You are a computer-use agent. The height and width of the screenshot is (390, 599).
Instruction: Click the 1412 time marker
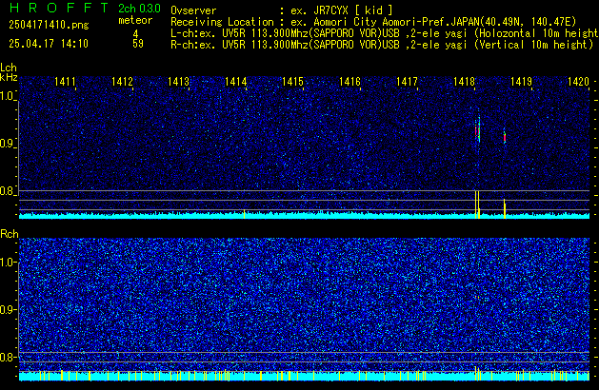point(122,82)
